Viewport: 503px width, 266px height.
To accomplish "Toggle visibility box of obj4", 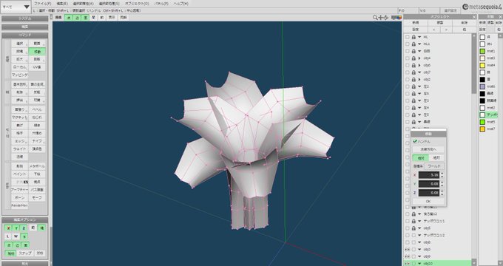I will point(408,58).
